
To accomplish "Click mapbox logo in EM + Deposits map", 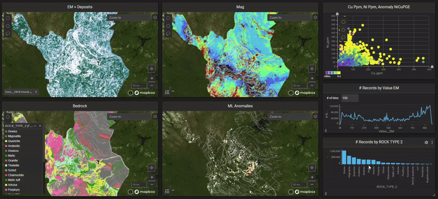I will 145,93.
